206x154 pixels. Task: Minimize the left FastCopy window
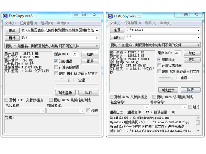tap(76, 15)
